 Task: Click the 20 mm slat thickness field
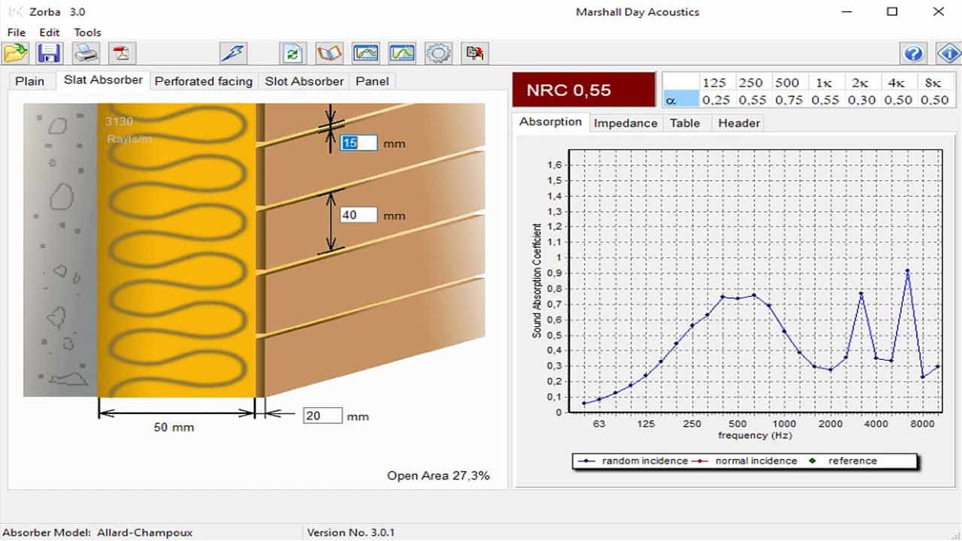322,416
